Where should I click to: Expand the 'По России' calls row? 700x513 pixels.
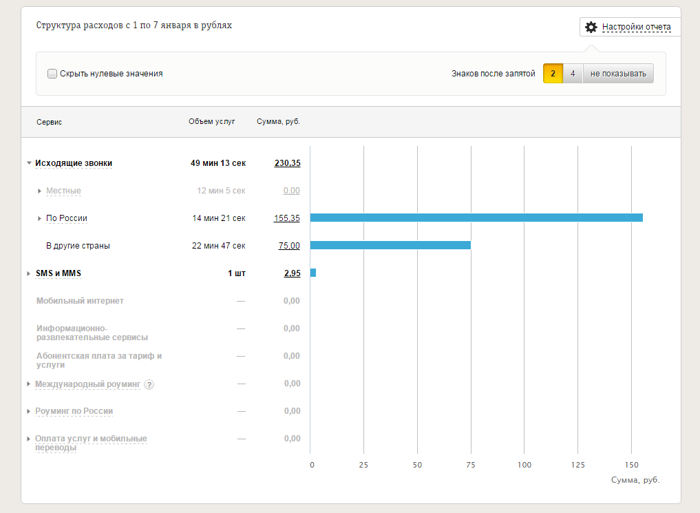[40, 218]
